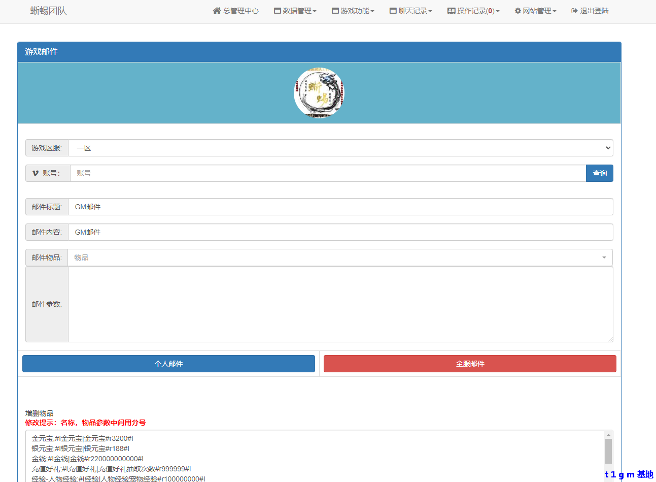Screen dimensions: 656x482
Task: Click into the 邮件标题 text field
Action: 340,207
